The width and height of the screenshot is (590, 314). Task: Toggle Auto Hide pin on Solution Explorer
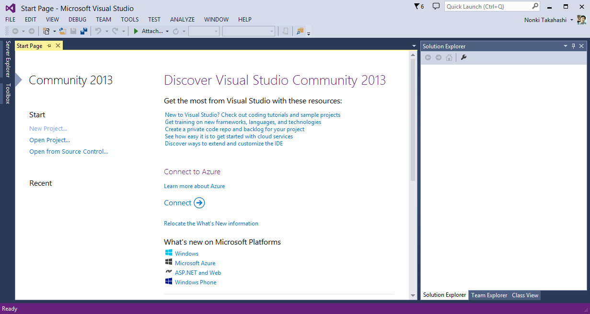pos(573,46)
